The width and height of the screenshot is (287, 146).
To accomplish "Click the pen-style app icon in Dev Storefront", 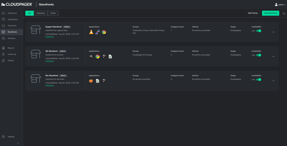I will pyautogui.click(x=104, y=81).
